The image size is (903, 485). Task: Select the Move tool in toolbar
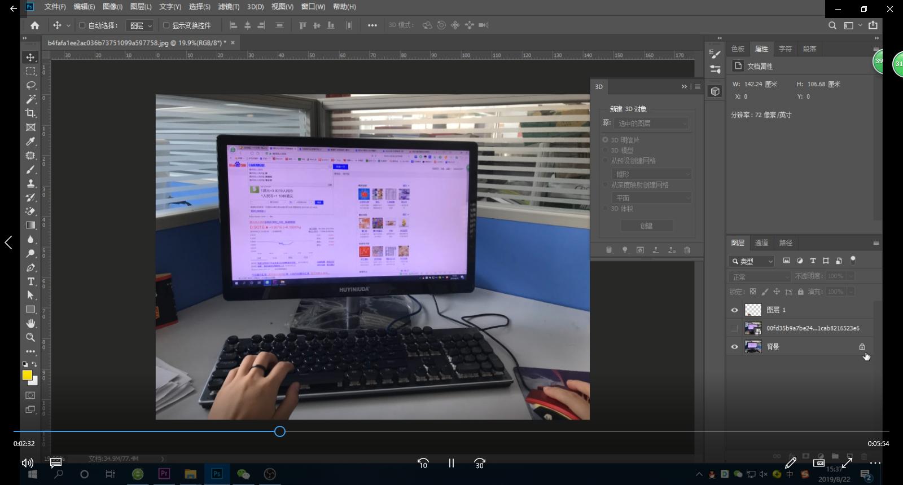pyautogui.click(x=30, y=57)
